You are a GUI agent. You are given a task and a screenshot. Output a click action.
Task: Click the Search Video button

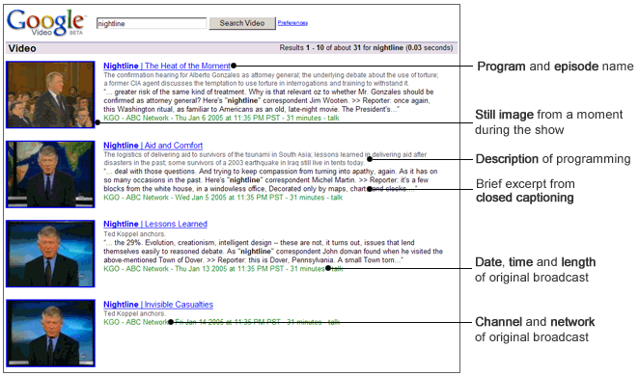242,23
